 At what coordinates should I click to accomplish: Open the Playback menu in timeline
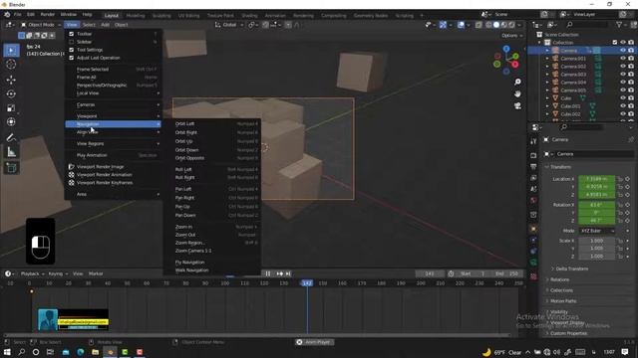(32, 274)
